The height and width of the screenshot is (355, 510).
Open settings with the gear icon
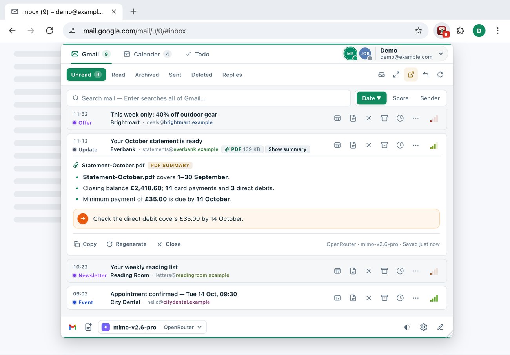tap(423, 327)
